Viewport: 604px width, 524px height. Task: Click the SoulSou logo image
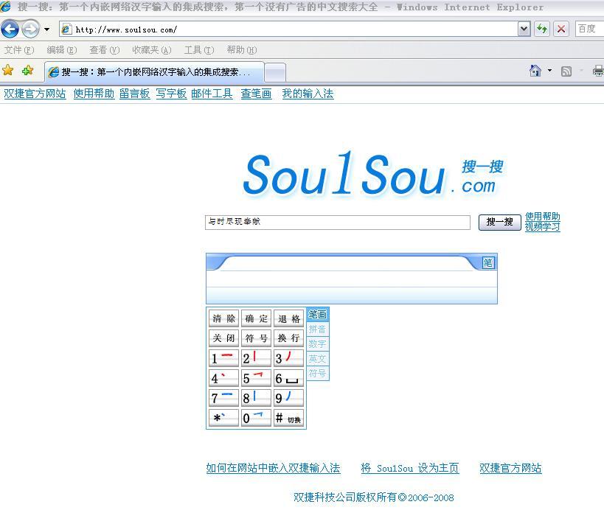[373, 174]
